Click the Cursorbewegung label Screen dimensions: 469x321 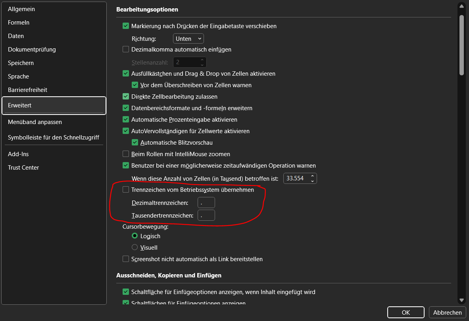pos(145,227)
